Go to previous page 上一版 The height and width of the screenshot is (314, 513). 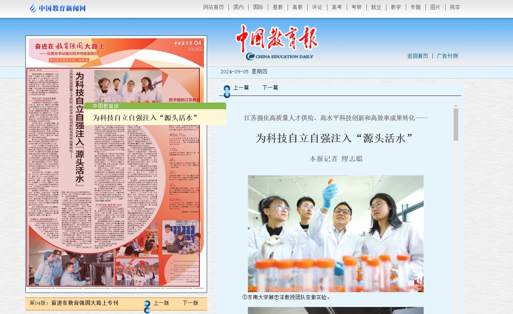[161, 303]
